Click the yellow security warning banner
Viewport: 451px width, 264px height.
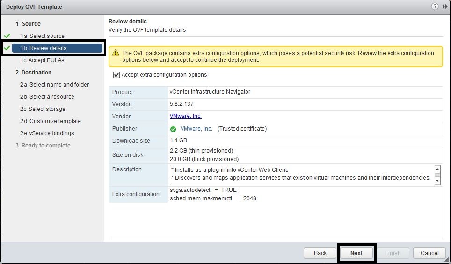point(275,57)
